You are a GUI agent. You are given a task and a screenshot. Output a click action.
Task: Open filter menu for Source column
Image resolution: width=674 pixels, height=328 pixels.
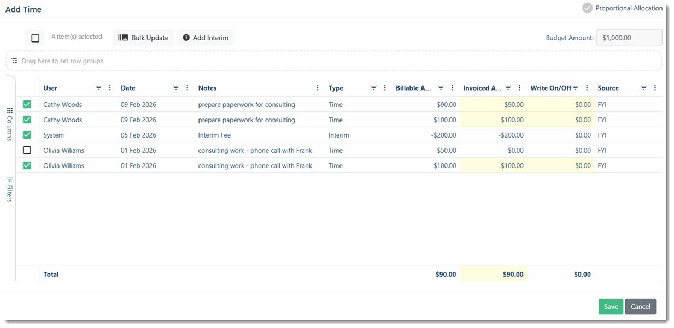(x=643, y=88)
